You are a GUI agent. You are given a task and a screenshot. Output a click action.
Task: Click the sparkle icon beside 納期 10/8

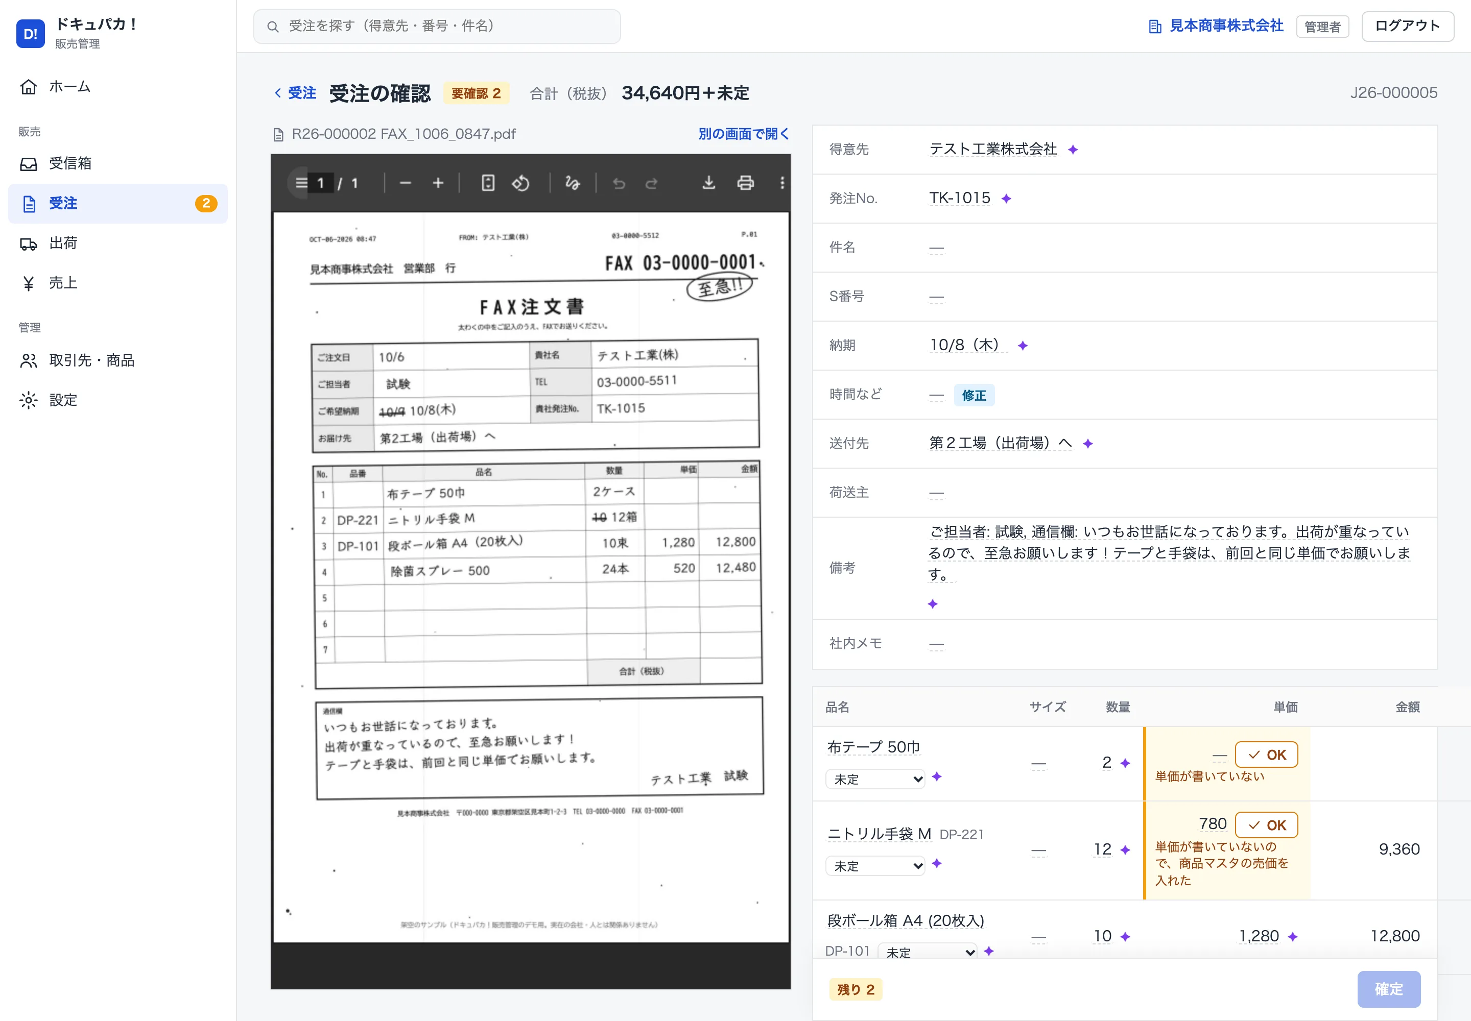coord(1023,346)
